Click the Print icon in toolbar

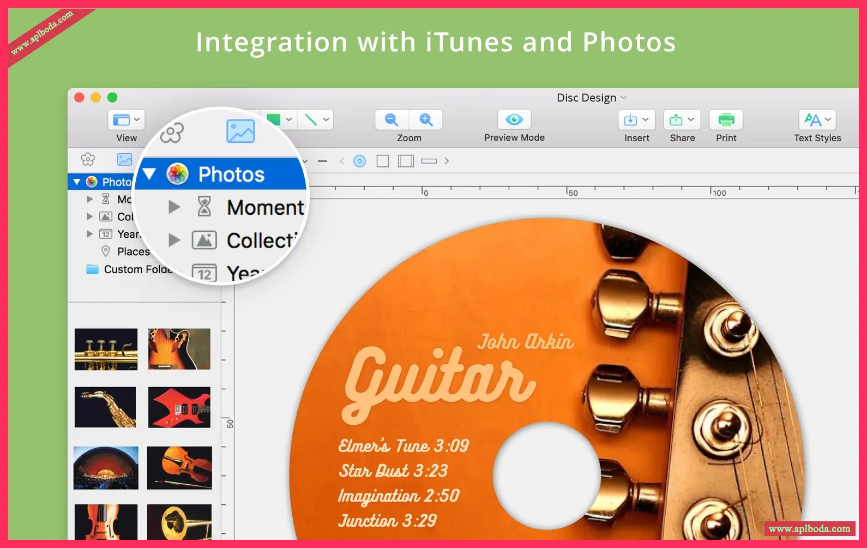tap(726, 119)
